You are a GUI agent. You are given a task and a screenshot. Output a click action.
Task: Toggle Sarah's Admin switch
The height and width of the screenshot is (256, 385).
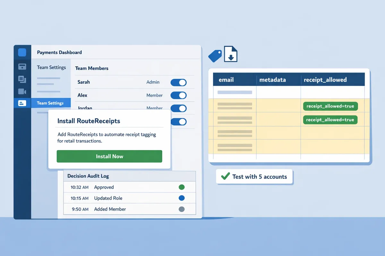pyautogui.click(x=178, y=83)
